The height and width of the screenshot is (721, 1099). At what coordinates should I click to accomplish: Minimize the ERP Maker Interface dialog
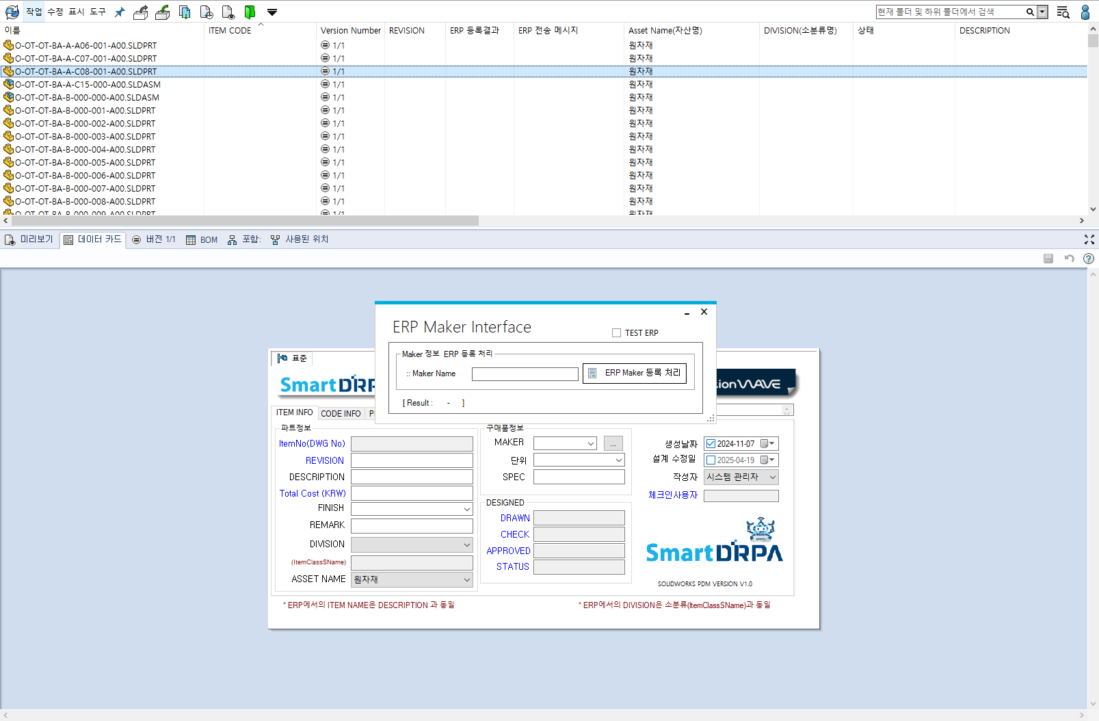click(x=687, y=313)
